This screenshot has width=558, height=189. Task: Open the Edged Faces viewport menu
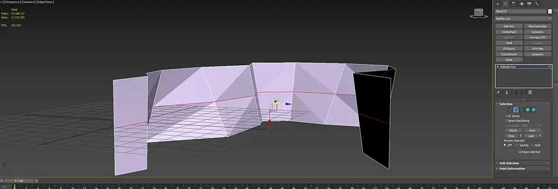pyautogui.click(x=44, y=2)
